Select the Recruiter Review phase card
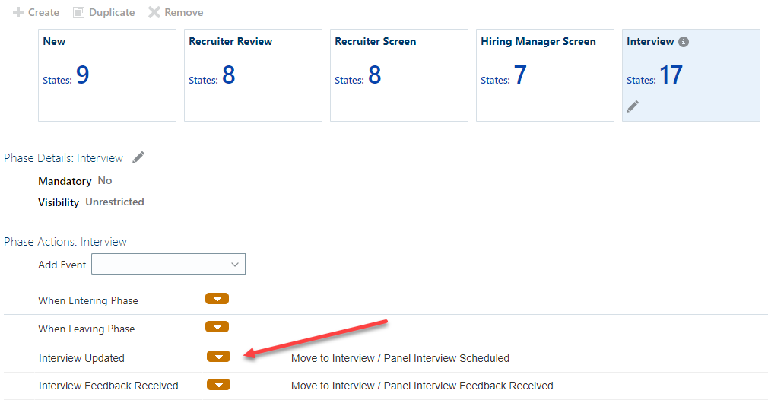768x400 pixels. click(x=253, y=75)
